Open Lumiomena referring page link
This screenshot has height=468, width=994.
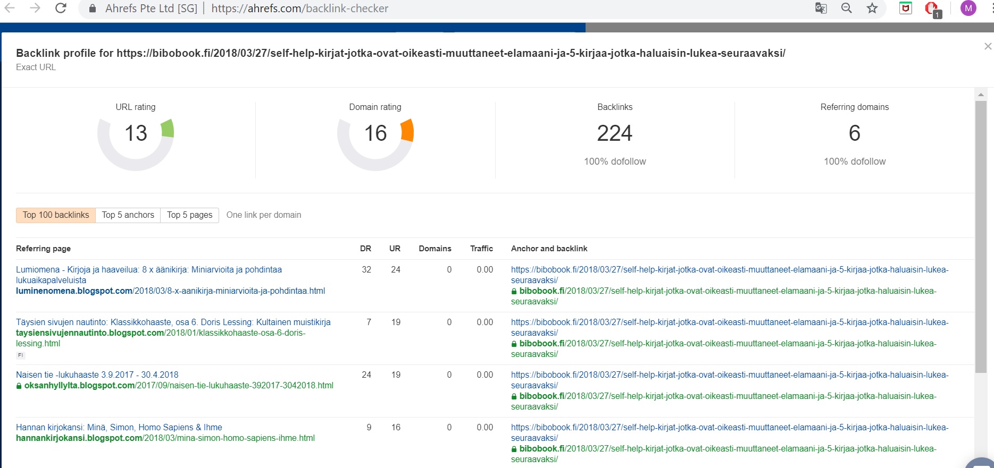[x=149, y=270]
